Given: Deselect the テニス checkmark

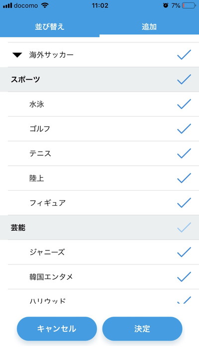Looking at the screenshot, I should pyautogui.click(x=184, y=153).
